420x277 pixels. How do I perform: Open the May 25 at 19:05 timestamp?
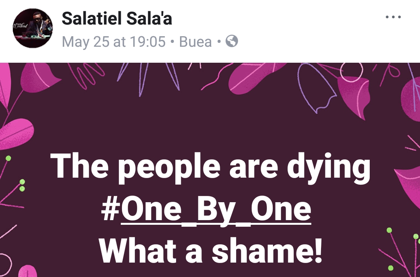coord(114,41)
